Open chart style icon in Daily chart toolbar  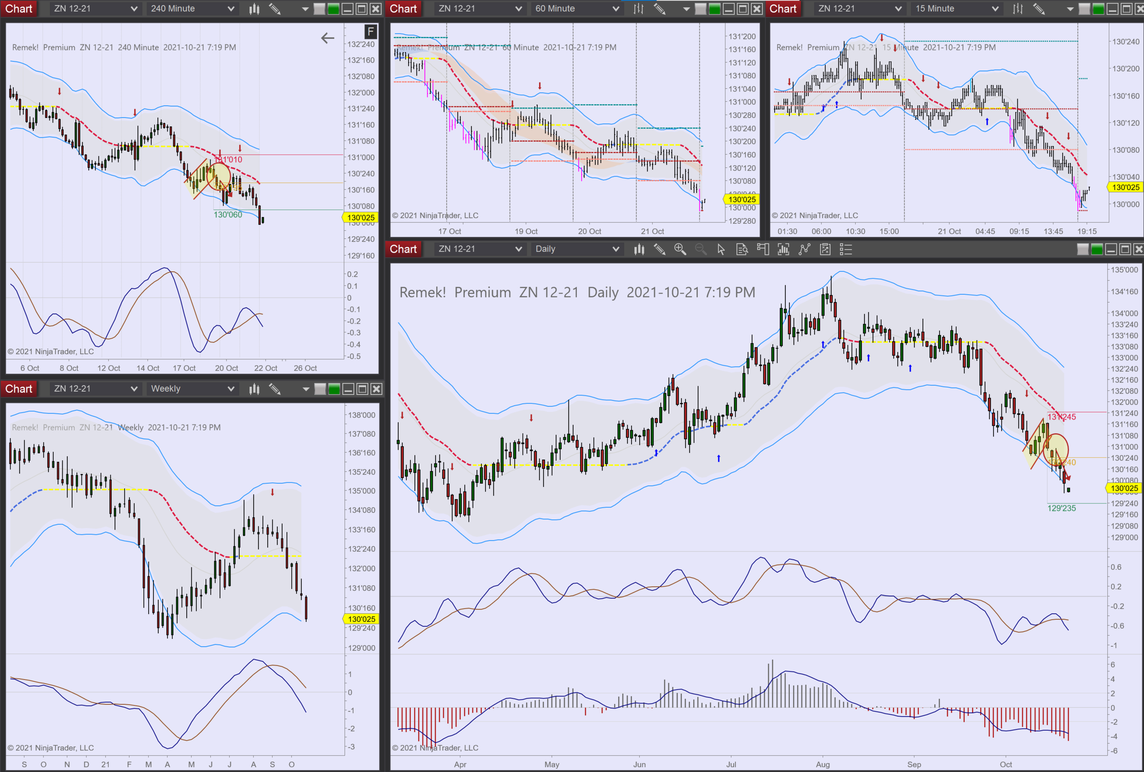click(x=639, y=249)
